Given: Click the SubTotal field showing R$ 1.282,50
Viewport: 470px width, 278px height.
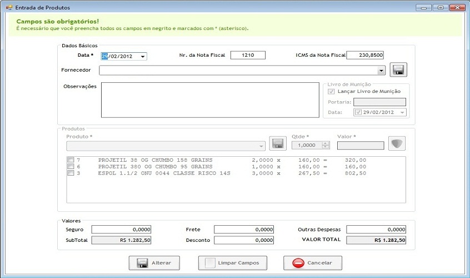Looking at the screenshot, I should [122, 240].
